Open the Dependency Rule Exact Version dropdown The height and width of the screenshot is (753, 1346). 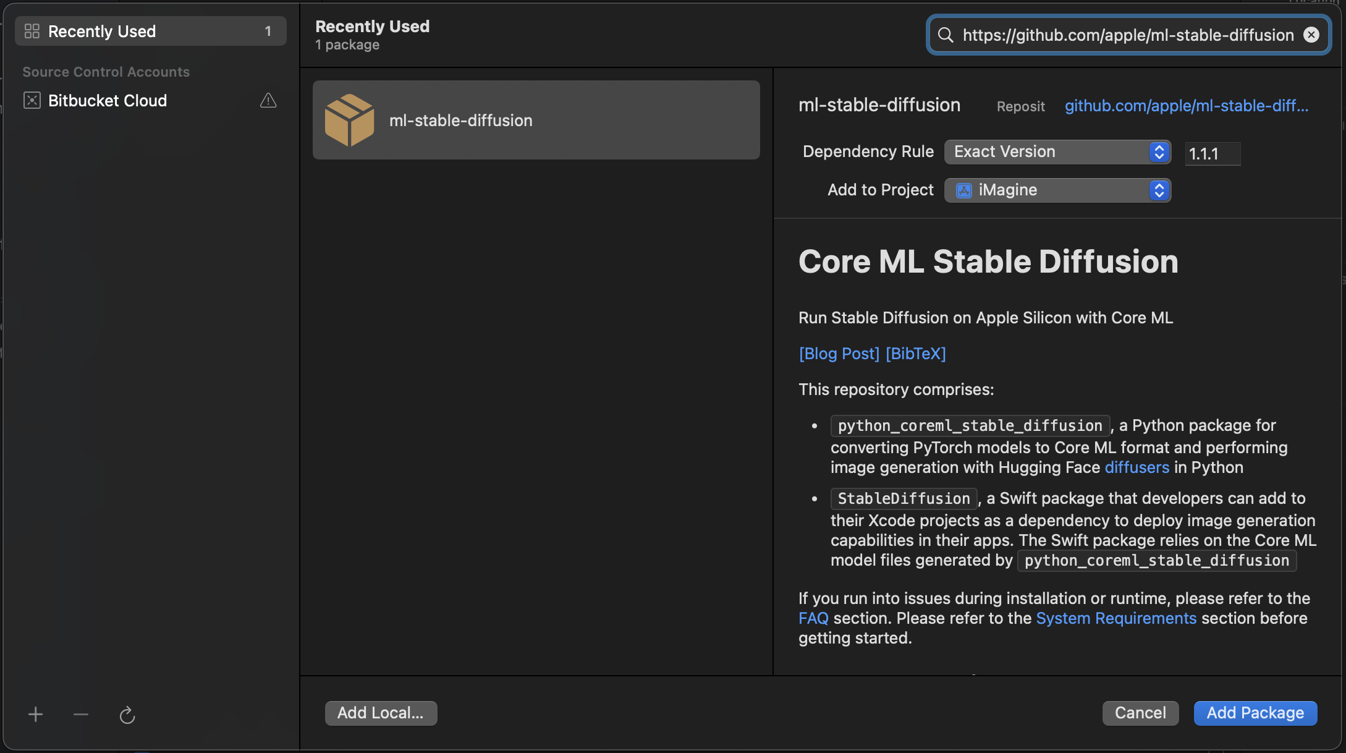tap(1057, 152)
